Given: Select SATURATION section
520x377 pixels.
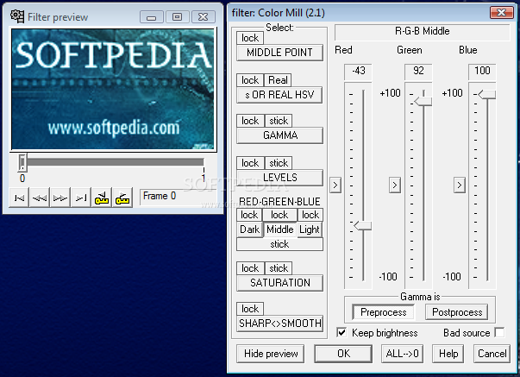Looking at the screenshot, I should 279,283.
